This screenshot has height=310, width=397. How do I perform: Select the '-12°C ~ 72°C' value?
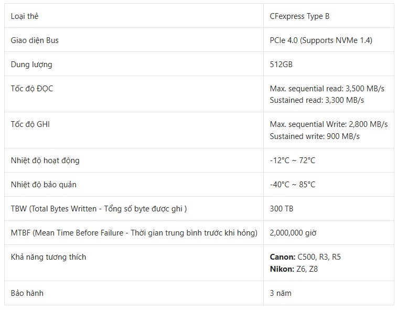(x=293, y=161)
